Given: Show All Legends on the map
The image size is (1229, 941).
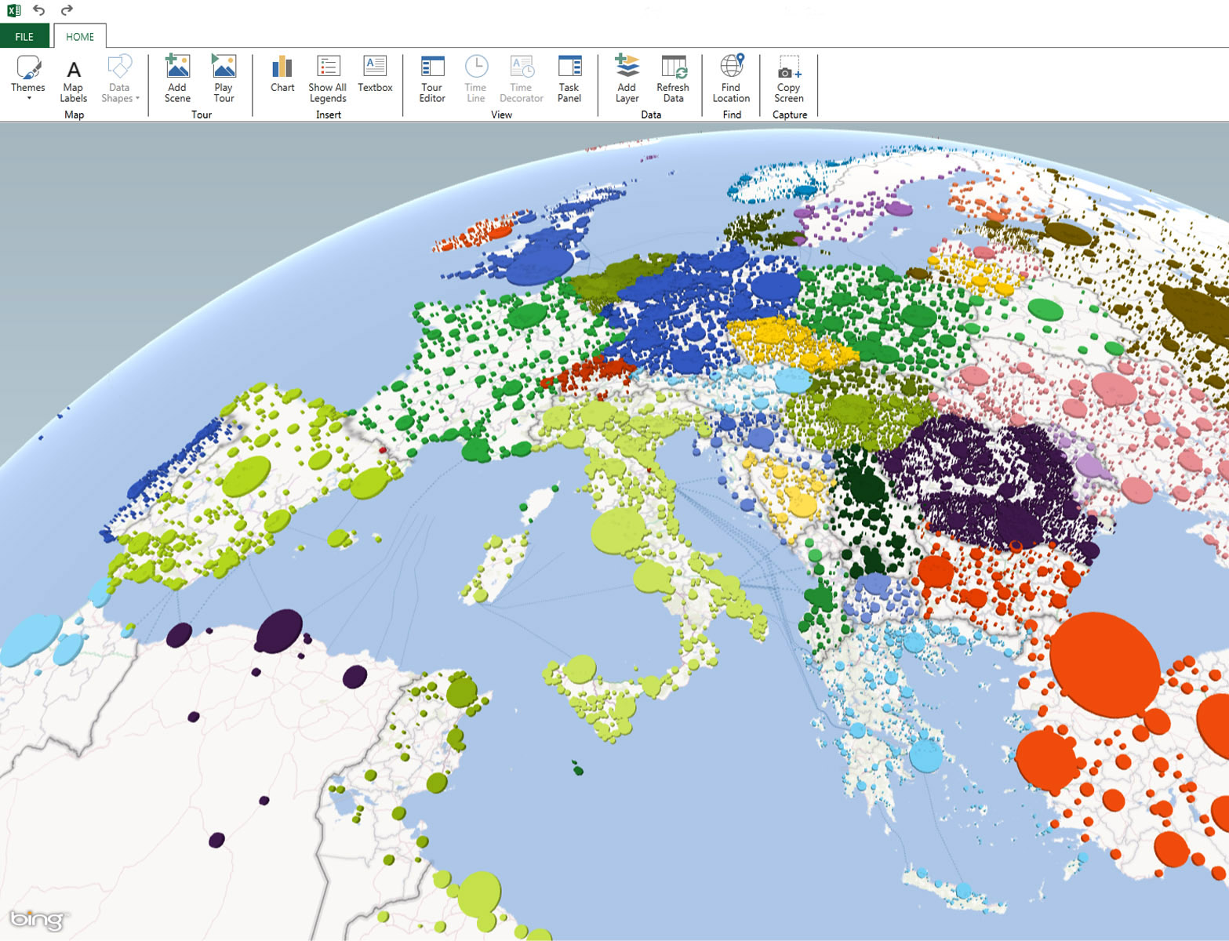Looking at the screenshot, I should click(328, 78).
